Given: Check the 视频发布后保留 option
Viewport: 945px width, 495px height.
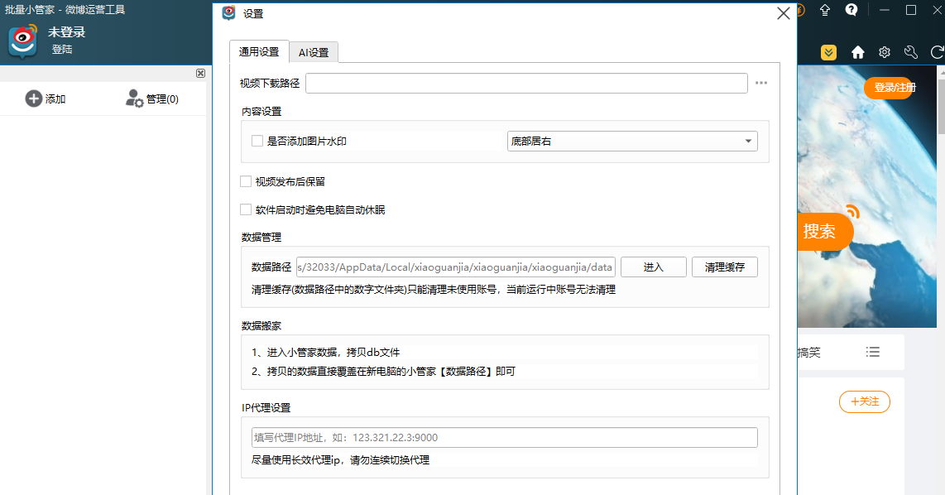Looking at the screenshot, I should pos(246,181).
